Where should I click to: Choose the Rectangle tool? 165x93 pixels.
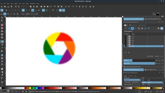(2, 25)
